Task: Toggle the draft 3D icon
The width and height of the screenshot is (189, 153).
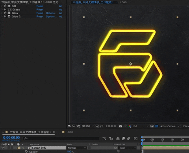Action: click(111, 138)
